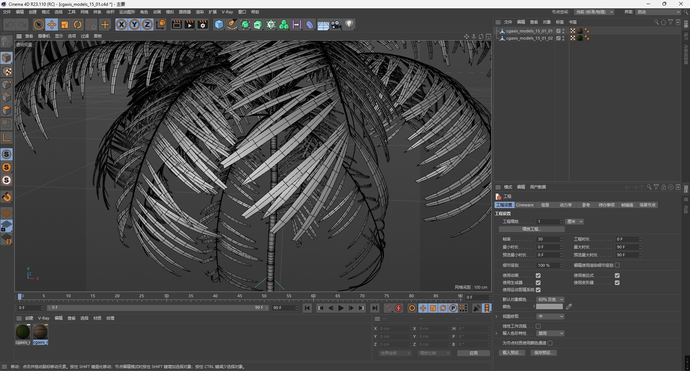690x371 pixels.
Task: Toggle the 编辑使用渲染细节级别 checkbox
Action: click(616, 265)
